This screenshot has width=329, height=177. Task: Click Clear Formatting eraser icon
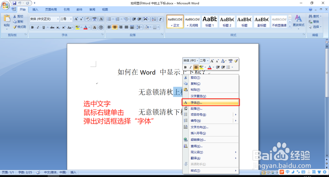tap(88, 19)
